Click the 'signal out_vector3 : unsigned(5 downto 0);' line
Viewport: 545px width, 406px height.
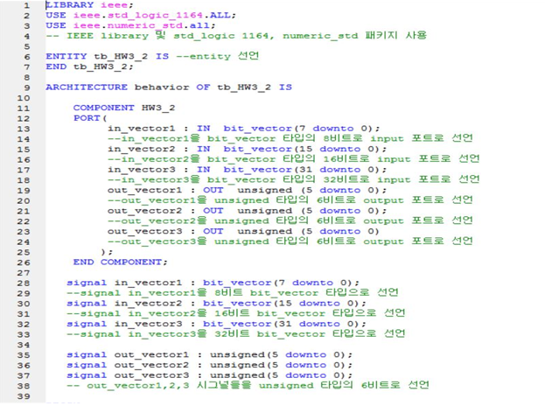tap(210, 375)
